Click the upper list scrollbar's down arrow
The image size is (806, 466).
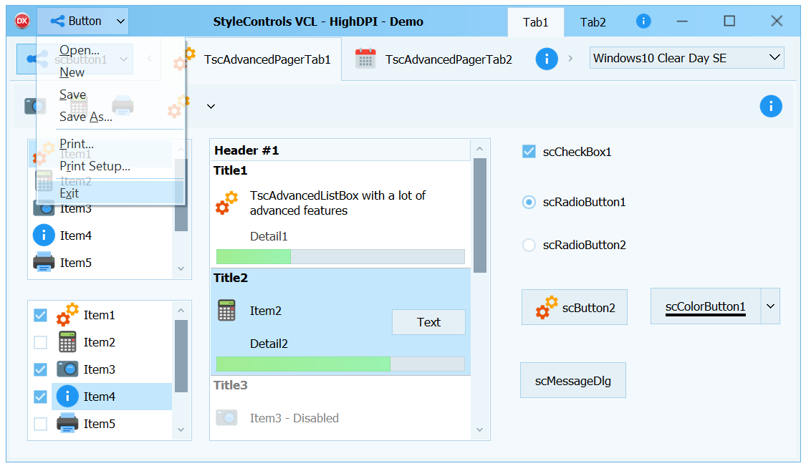[181, 268]
